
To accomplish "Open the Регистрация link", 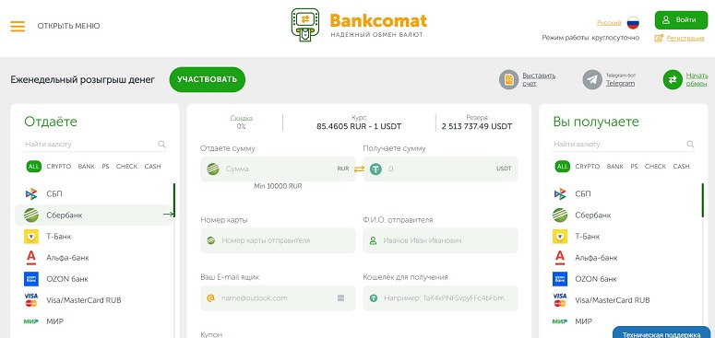I will click(x=685, y=38).
